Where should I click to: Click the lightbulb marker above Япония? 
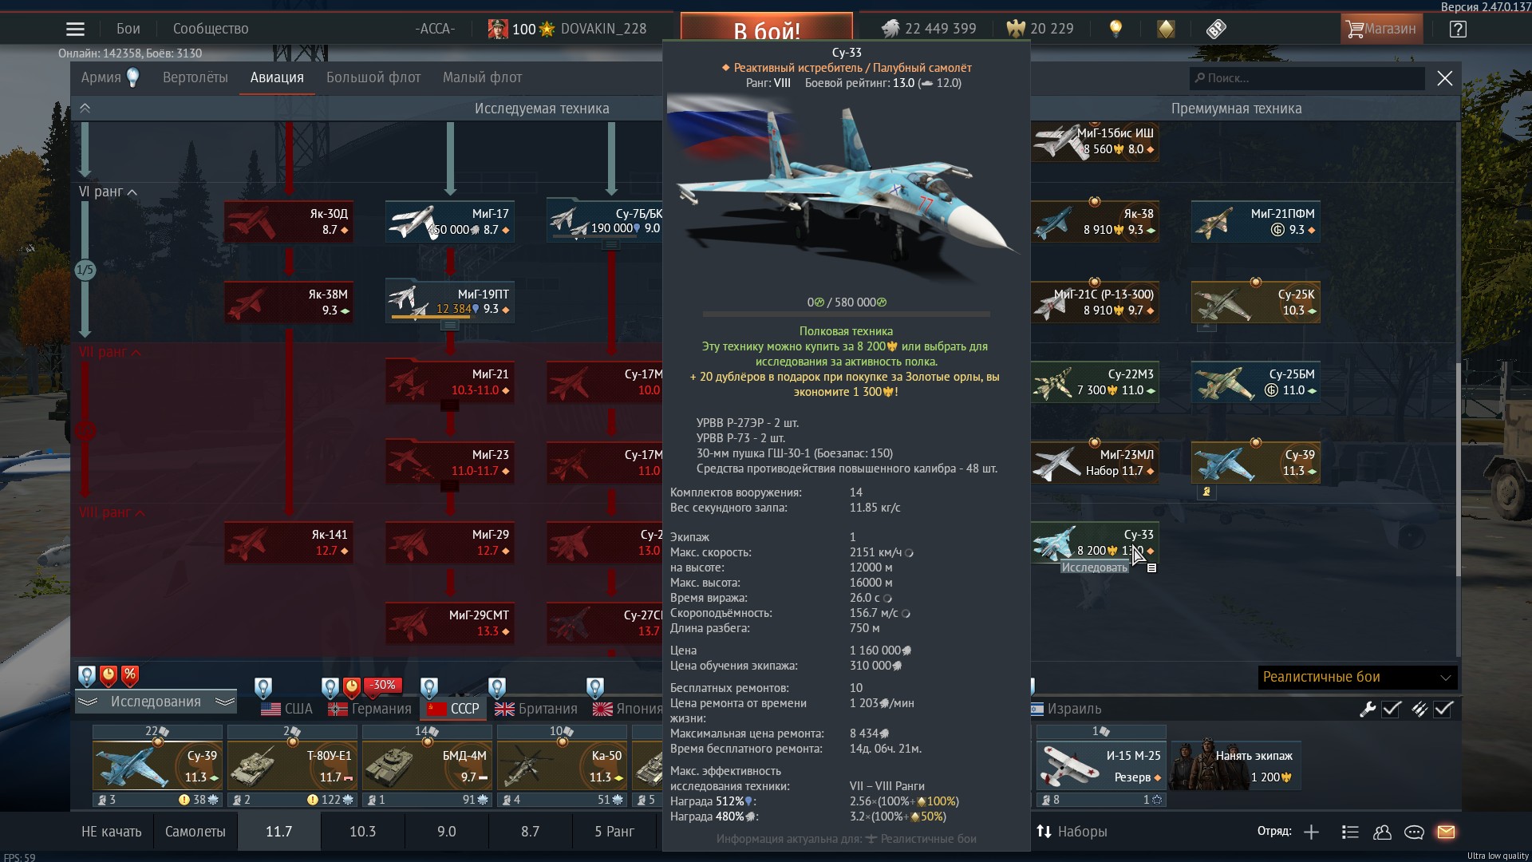(x=595, y=687)
